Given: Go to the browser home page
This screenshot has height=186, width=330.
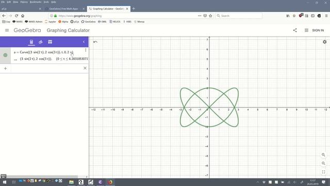Looking at the screenshot, I should pyautogui.click(x=23, y=16).
